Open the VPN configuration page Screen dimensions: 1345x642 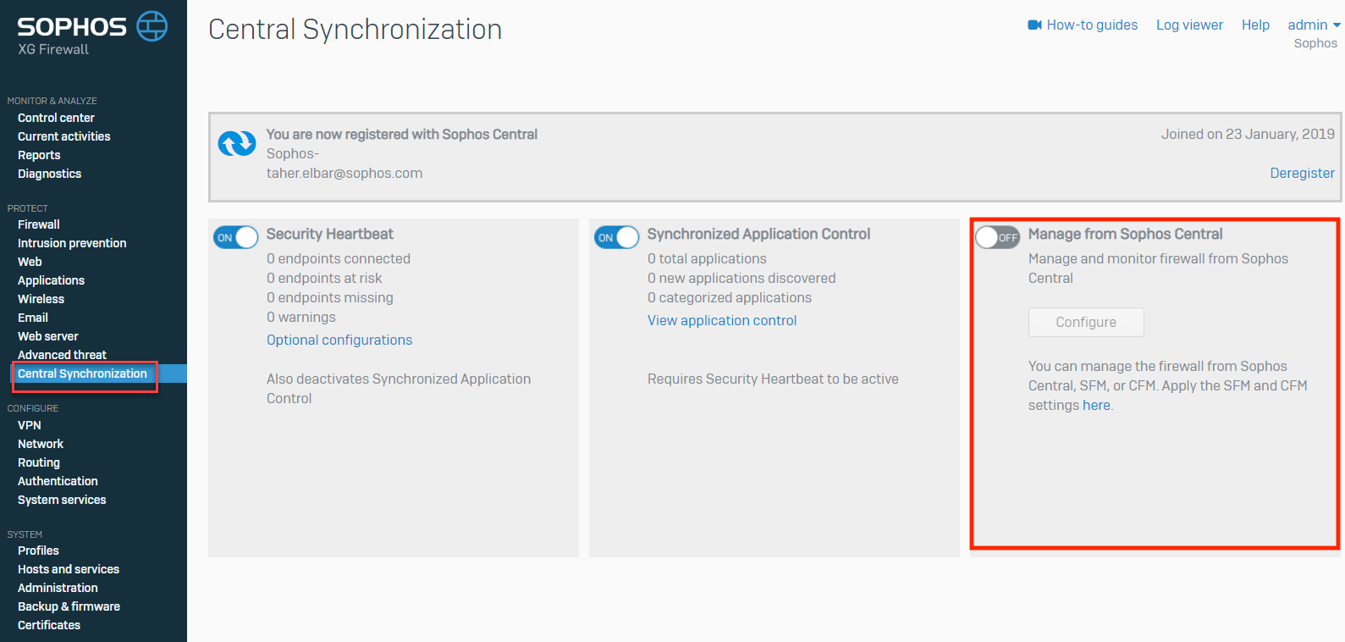pos(30,425)
